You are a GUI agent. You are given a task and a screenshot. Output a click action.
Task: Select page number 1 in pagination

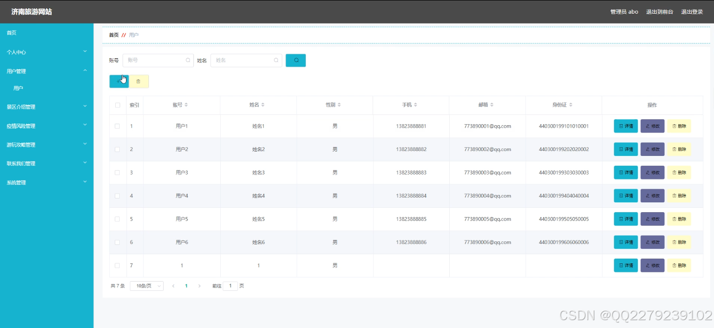[x=186, y=286]
